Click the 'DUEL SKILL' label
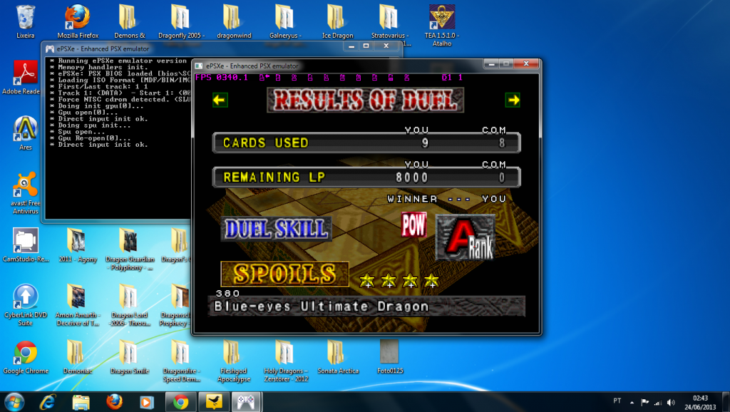This screenshot has width=730, height=412. [277, 229]
